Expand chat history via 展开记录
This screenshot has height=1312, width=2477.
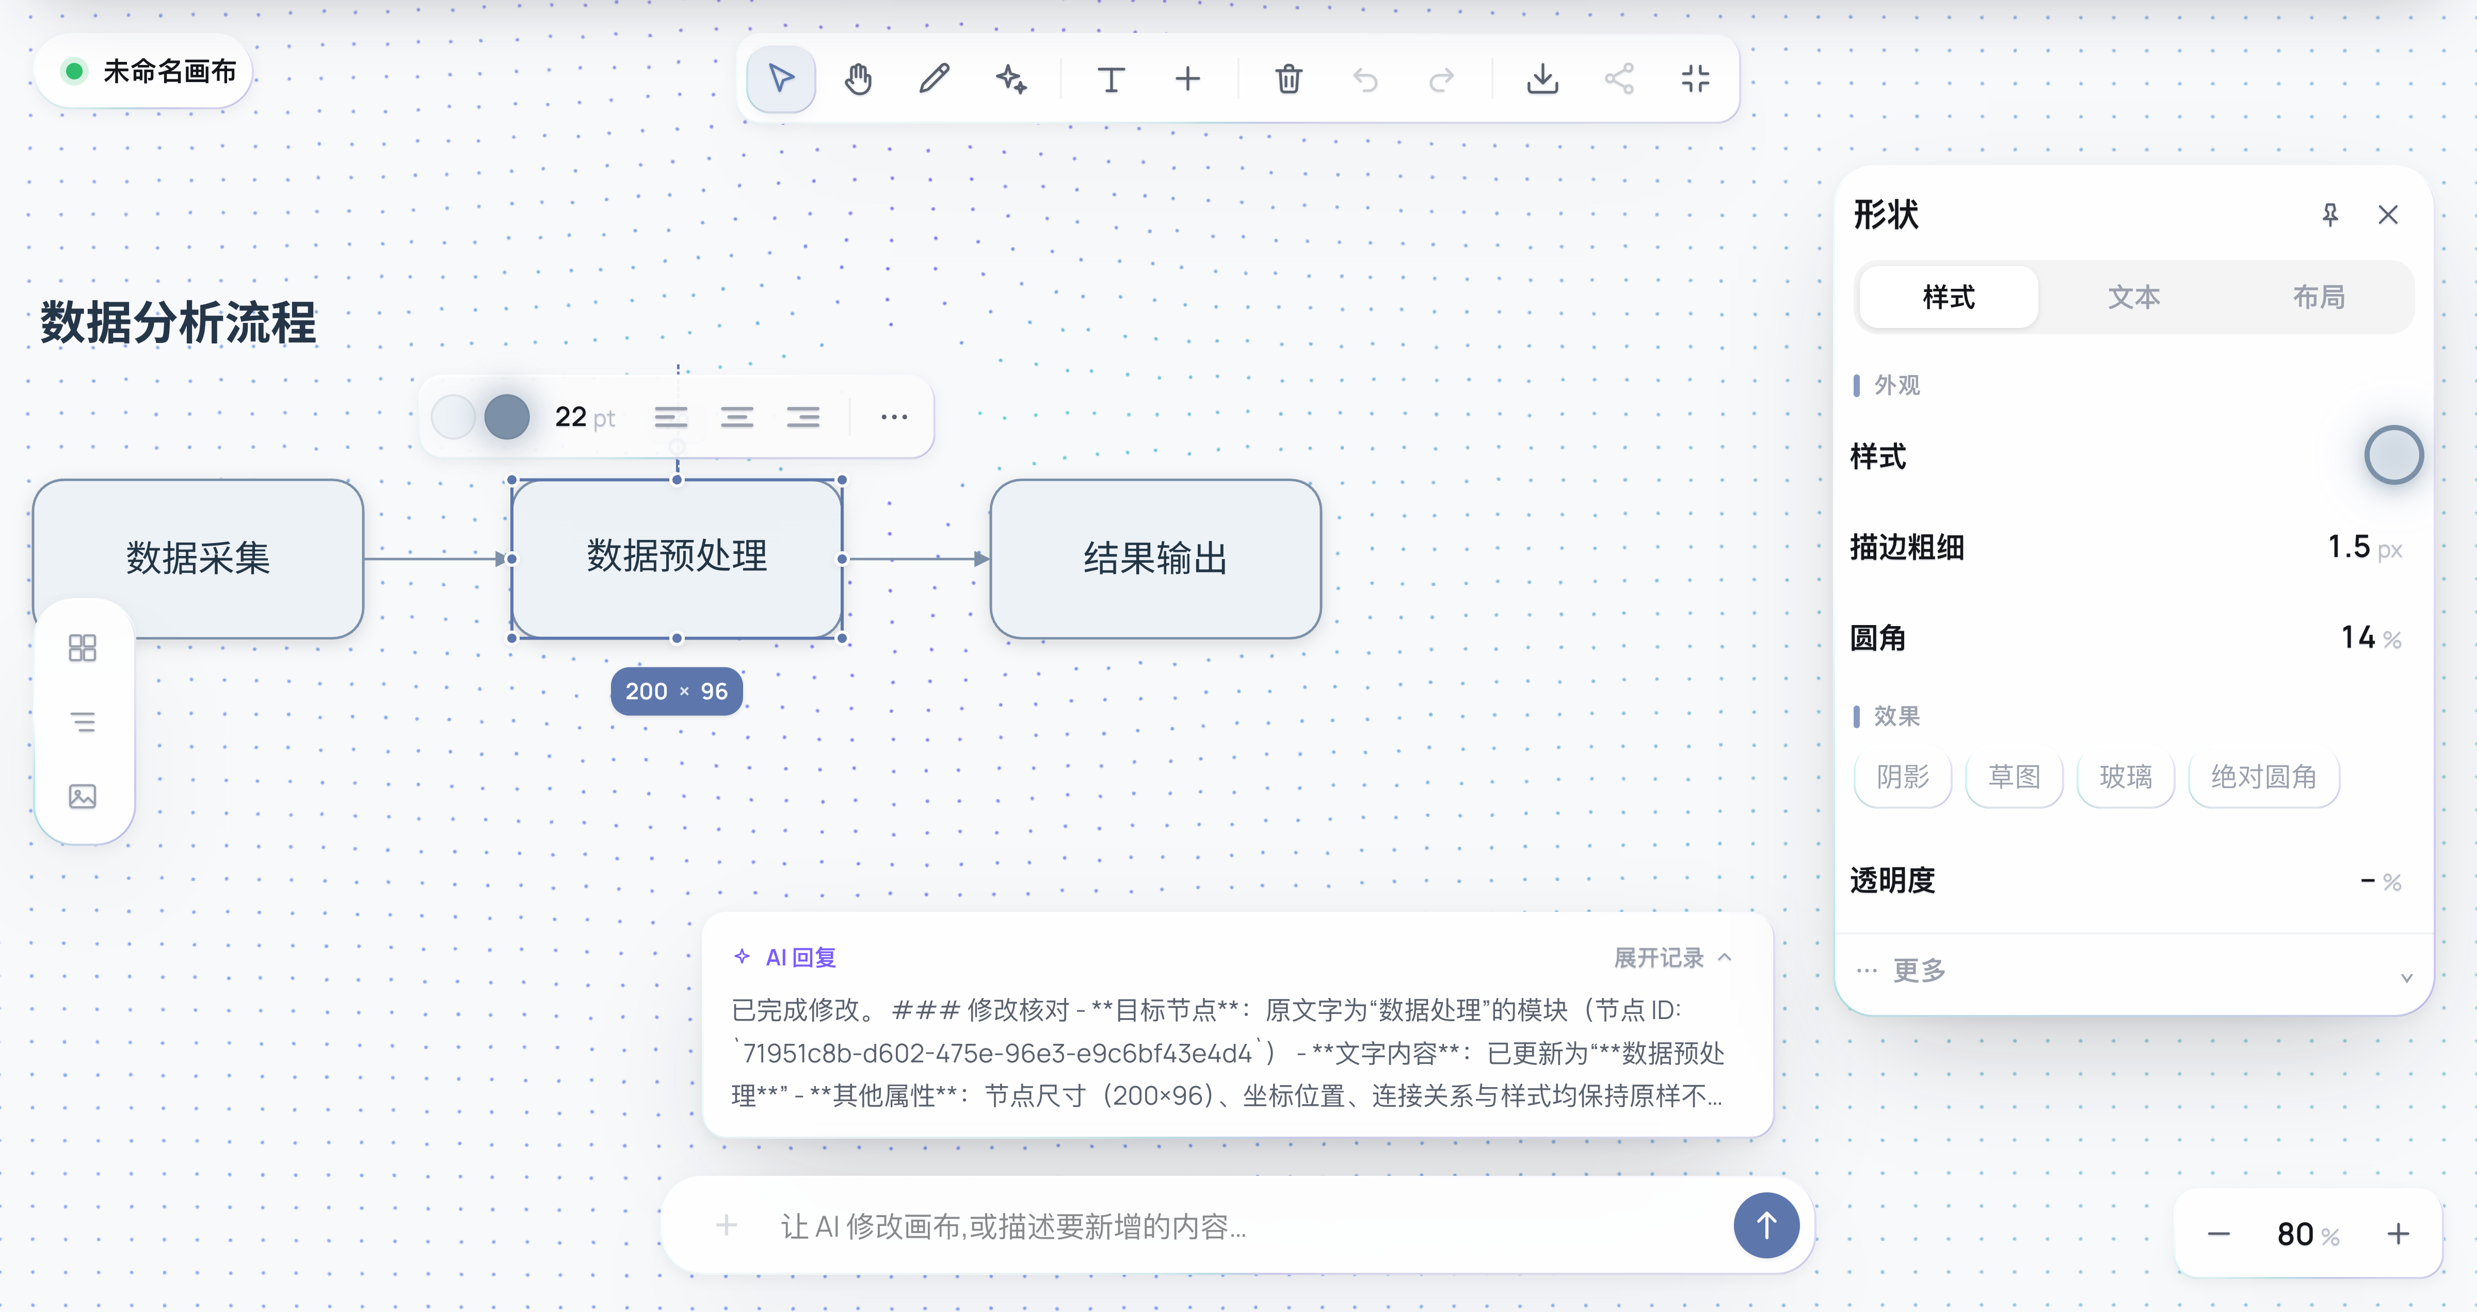coord(1672,957)
